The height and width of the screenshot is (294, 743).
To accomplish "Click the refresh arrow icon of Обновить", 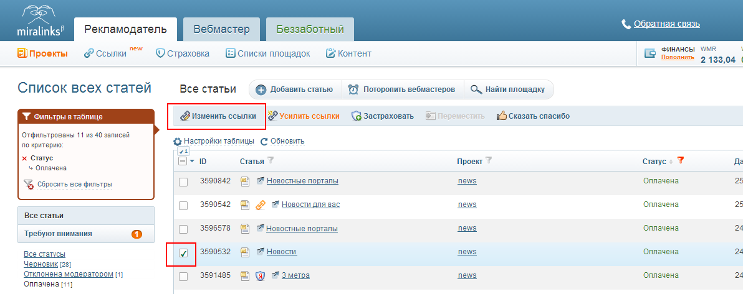I will (264, 141).
